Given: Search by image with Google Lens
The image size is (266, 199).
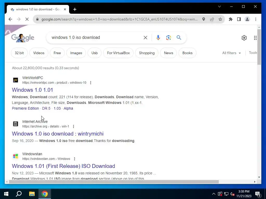Looking at the screenshot, I should (x=168, y=38).
